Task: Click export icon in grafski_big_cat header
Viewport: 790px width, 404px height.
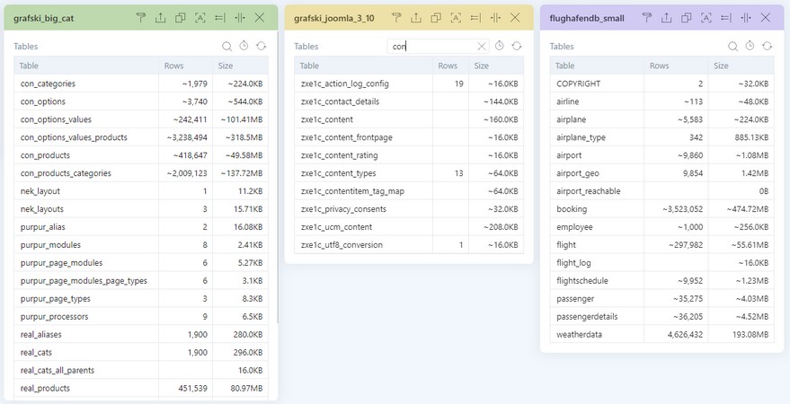Action: tap(161, 18)
